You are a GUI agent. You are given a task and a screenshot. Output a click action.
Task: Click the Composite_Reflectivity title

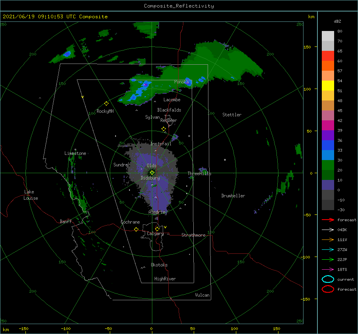[179, 6]
